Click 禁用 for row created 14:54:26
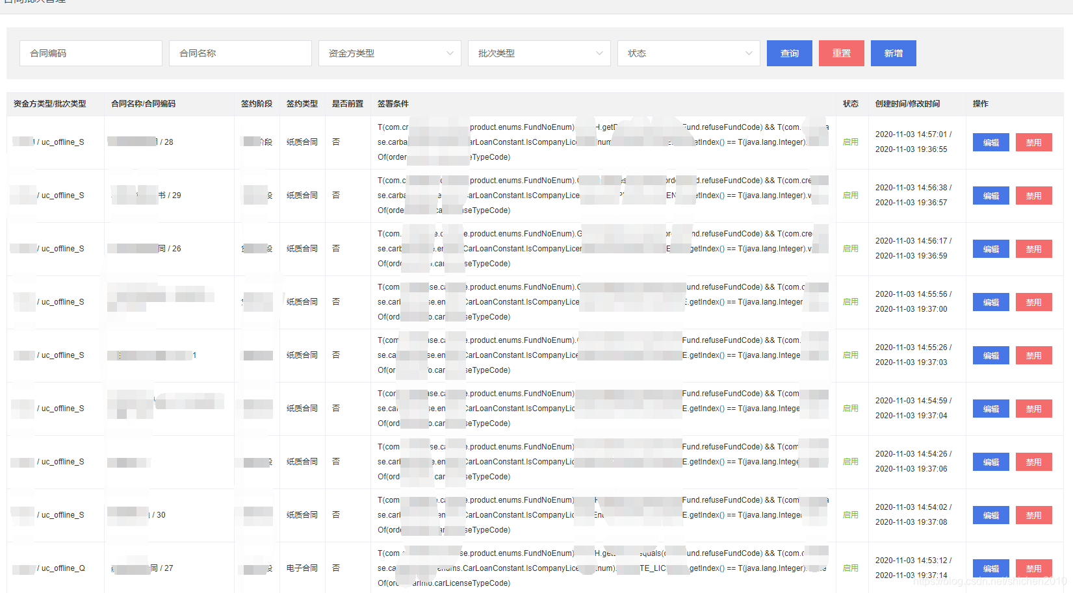This screenshot has height=593, width=1073. [1034, 462]
